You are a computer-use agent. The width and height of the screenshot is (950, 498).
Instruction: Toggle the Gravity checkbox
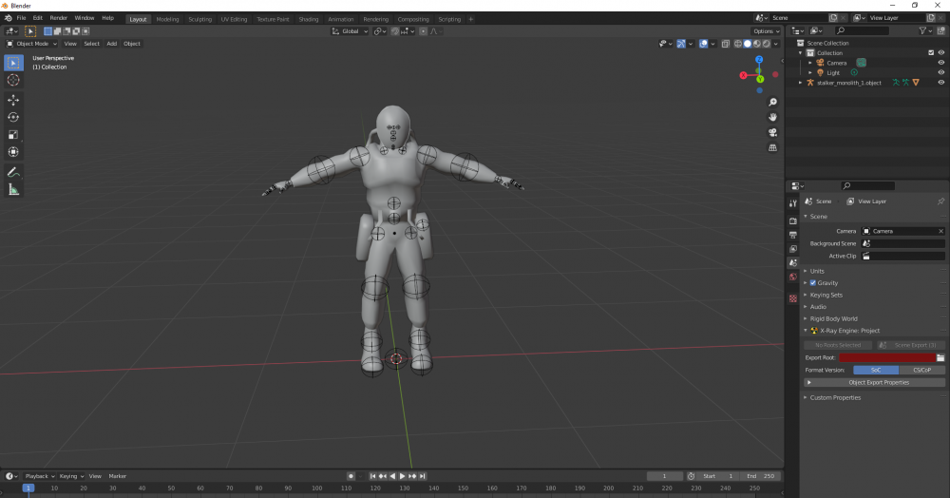[813, 283]
